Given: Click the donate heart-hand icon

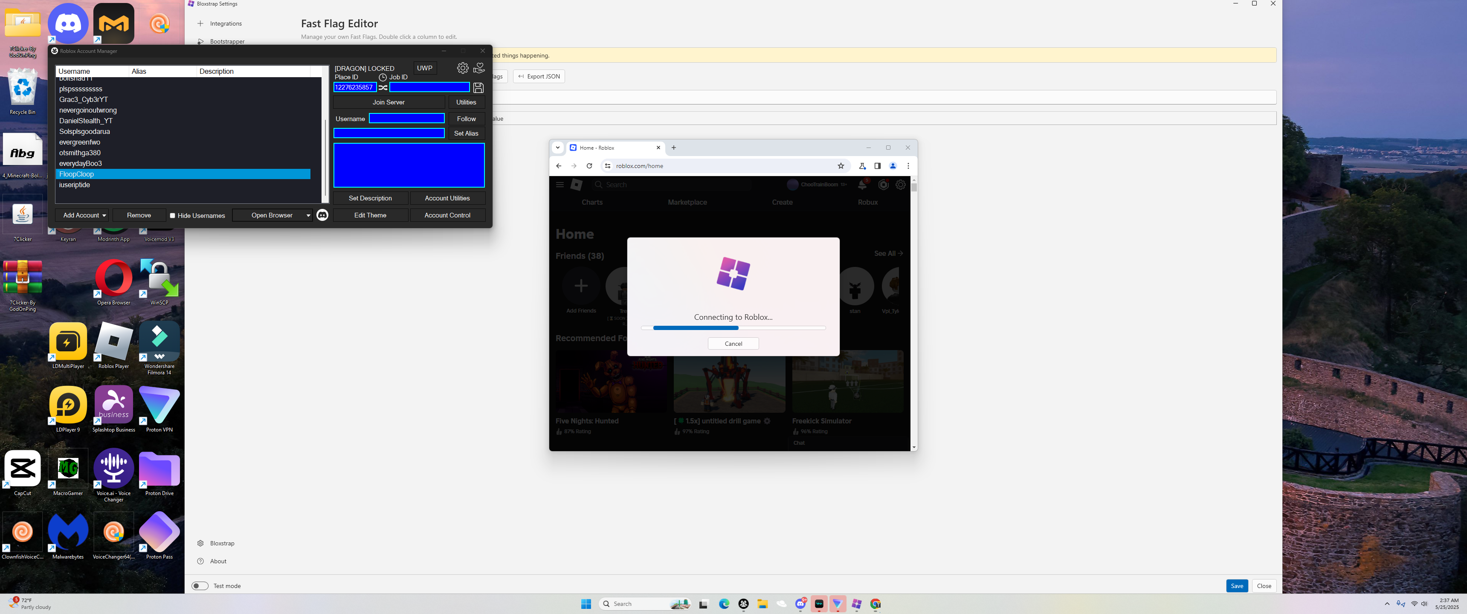Looking at the screenshot, I should click(479, 68).
